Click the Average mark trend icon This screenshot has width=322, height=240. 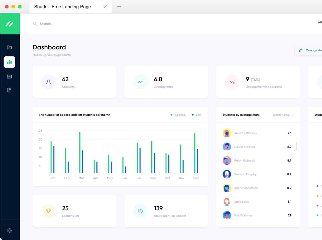tap(140, 82)
